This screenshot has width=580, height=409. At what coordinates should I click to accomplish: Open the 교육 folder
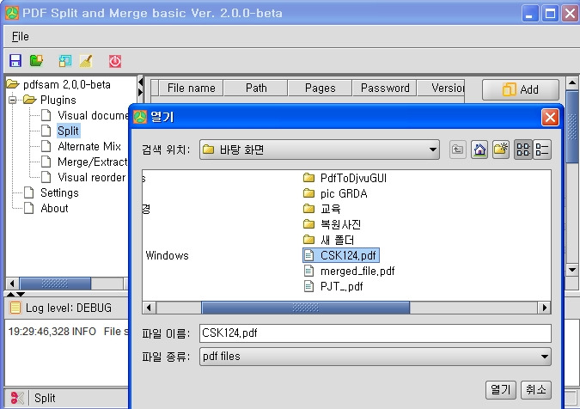pyautogui.click(x=322, y=209)
